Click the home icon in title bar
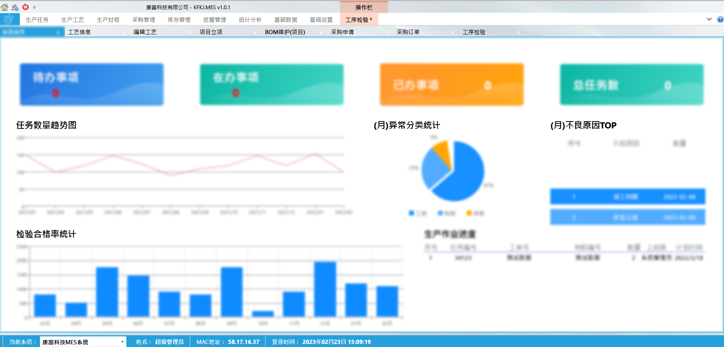Screen dimensions: 724x347 pyautogui.click(x=5, y=7)
